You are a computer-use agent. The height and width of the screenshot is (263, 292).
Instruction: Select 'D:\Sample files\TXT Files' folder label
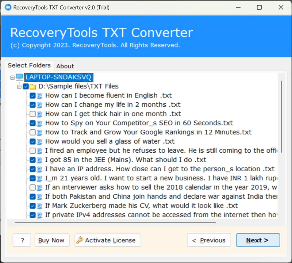[78, 86]
